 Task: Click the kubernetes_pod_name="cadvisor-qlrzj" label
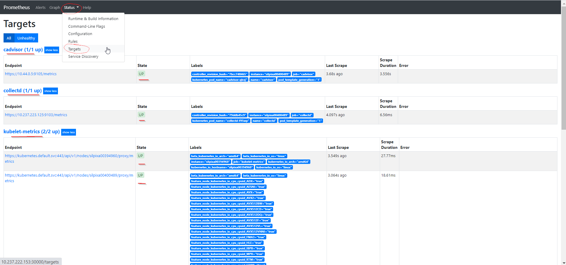coord(220,80)
